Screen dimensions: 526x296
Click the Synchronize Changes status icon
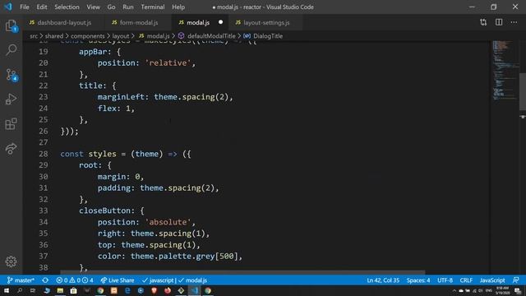(x=45, y=280)
